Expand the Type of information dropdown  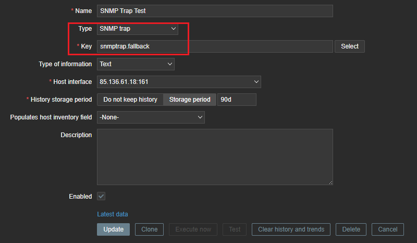(x=136, y=64)
